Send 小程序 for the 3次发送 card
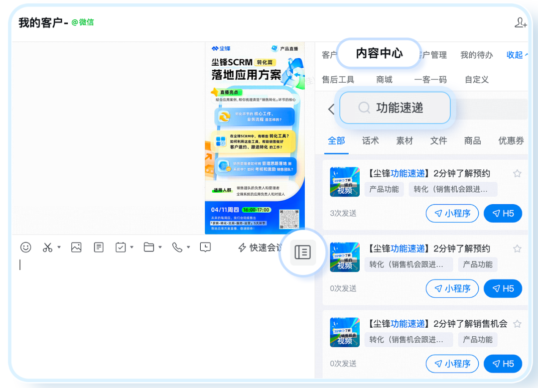This screenshot has height=388, width=538. tap(452, 213)
